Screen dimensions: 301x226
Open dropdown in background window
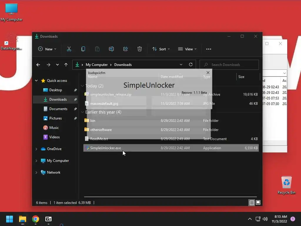[x=284, y=73]
